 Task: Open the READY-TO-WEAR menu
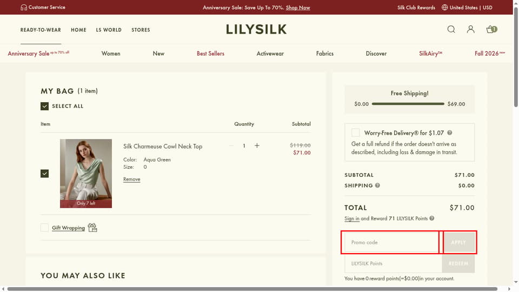point(41,30)
